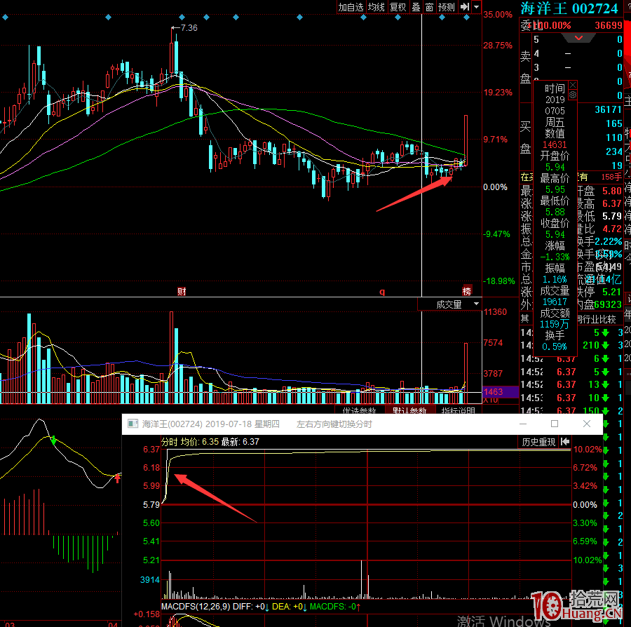Click the 收盘价 5.94 value in popup
The height and width of the screenshot is (627, 631).
pyautogui.click(x=555, y=234)
